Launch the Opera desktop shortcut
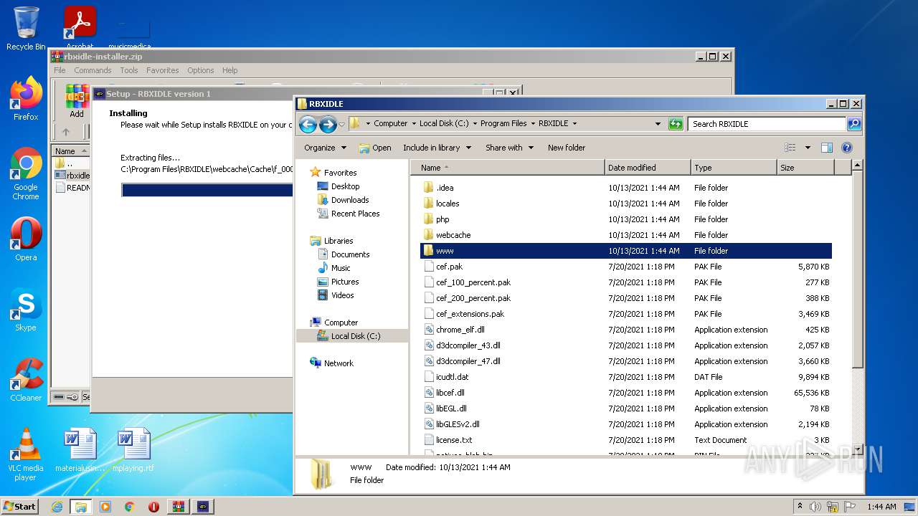 [26, 239]
